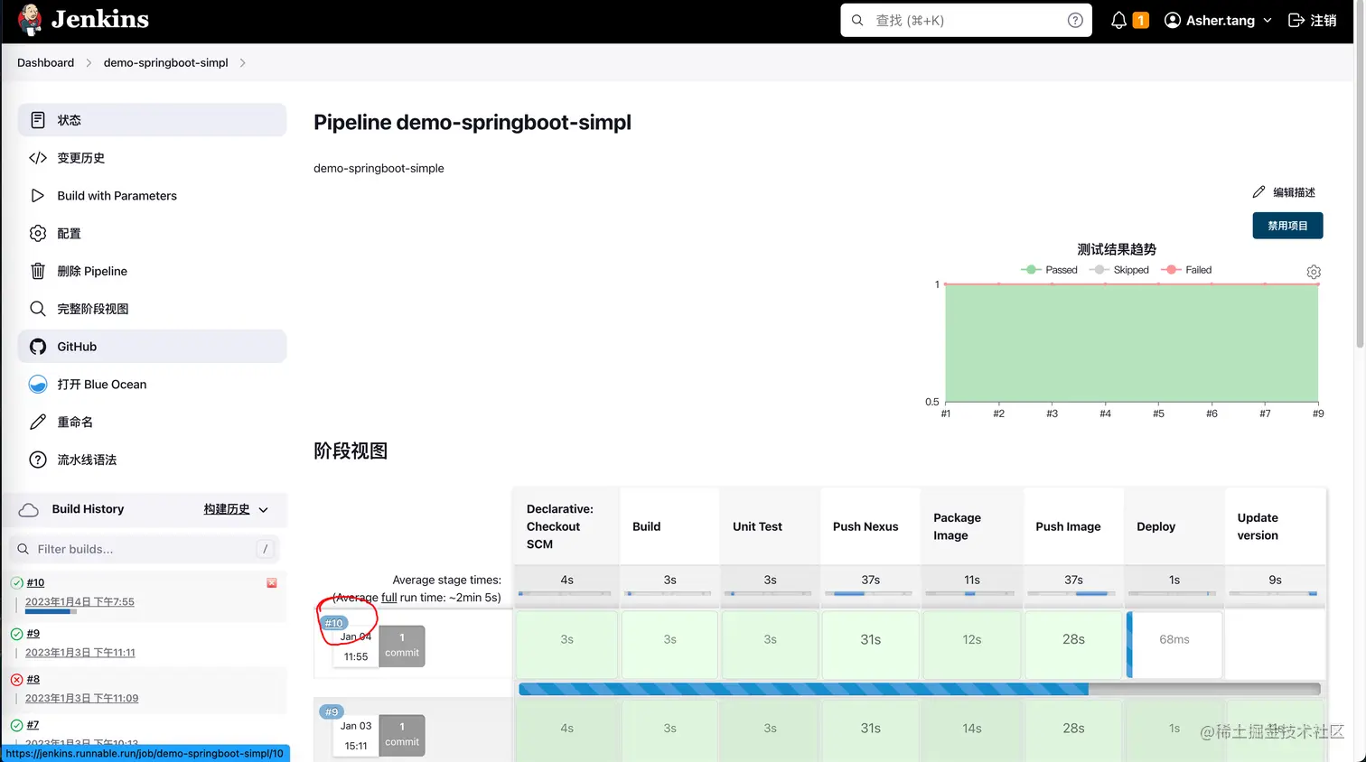Open the 配置 menu item
Screen dimensions: 1366x762
coord(152,233)
